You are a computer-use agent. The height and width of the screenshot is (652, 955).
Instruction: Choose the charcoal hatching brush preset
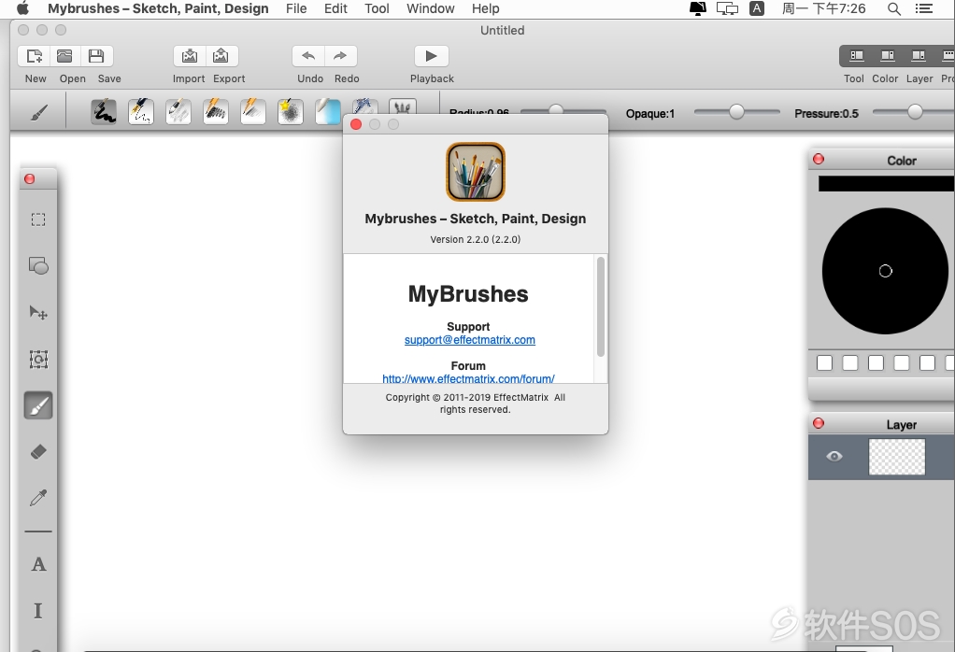click(x=216, y=111)
